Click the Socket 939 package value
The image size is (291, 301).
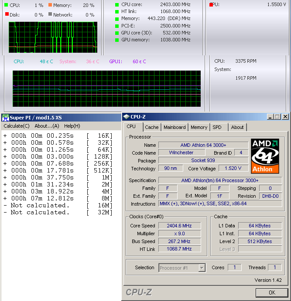(203, 160)
